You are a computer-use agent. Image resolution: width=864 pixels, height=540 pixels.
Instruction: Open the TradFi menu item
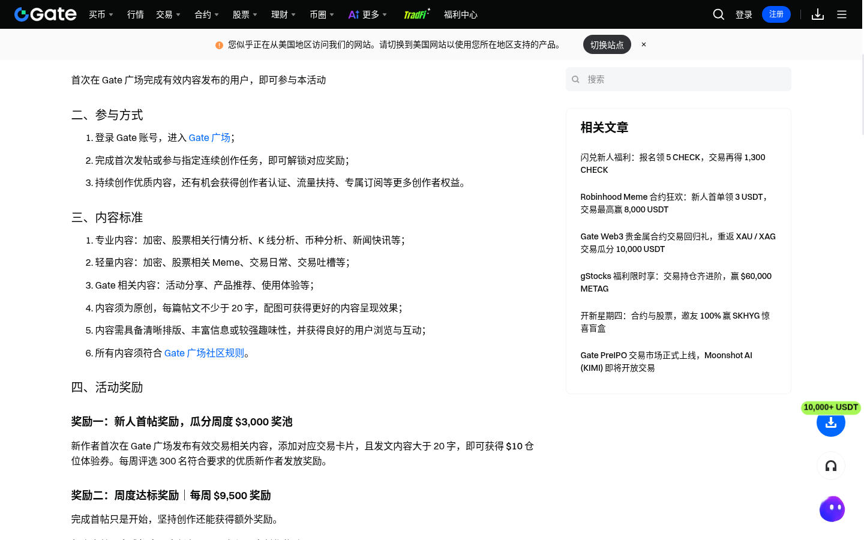[x=416, y=14]
